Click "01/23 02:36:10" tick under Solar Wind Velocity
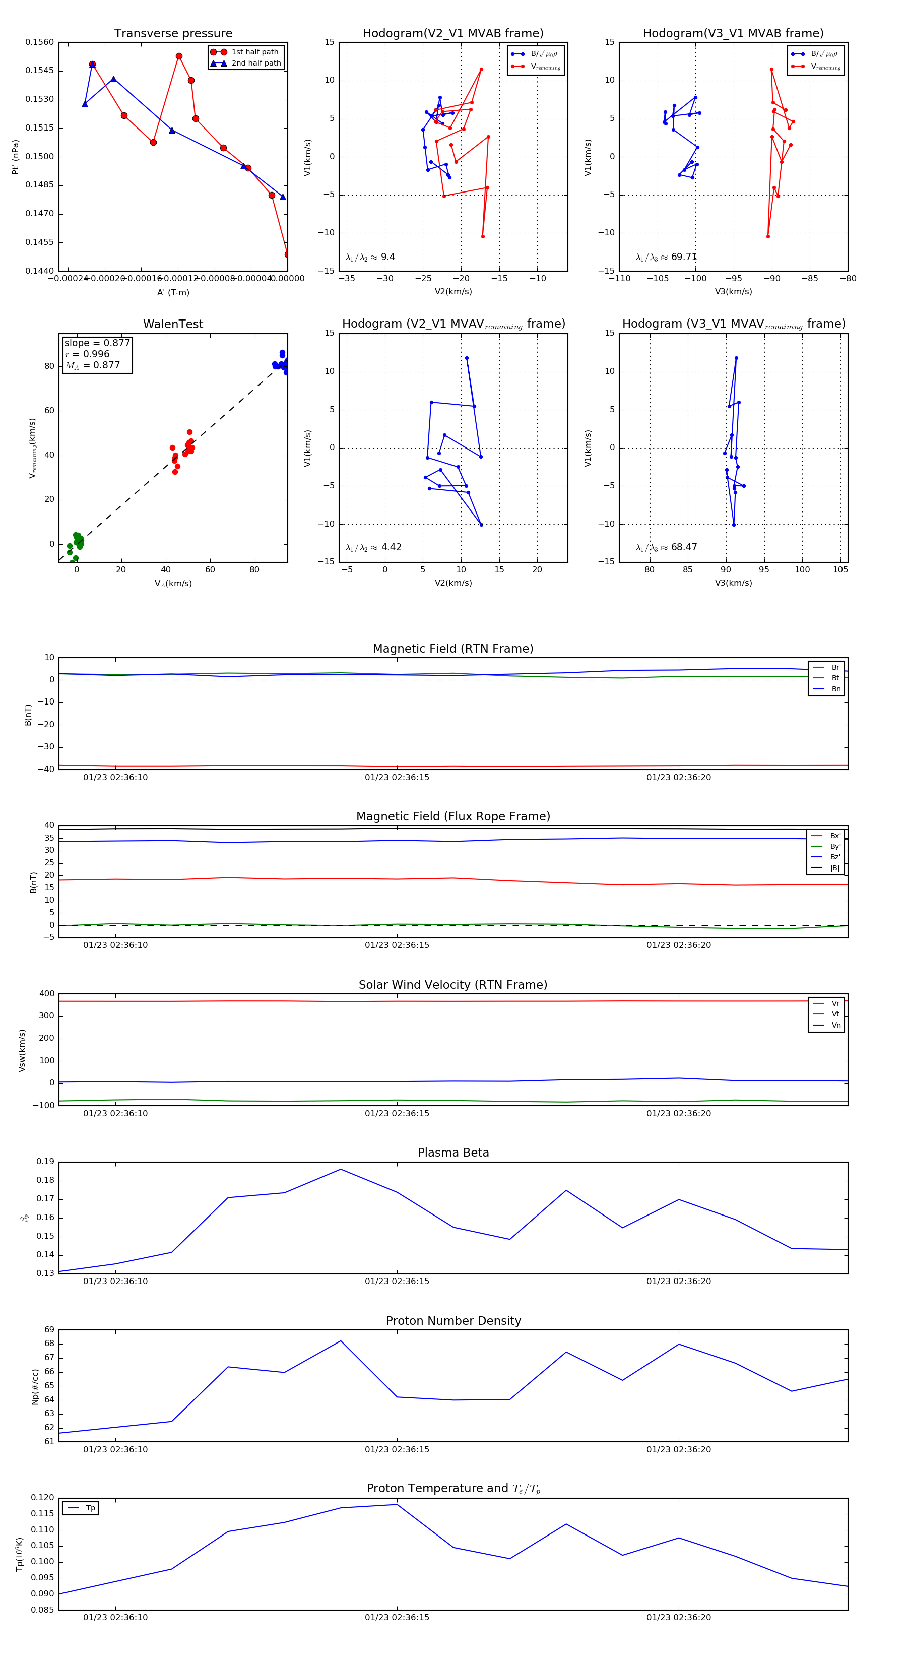 point(115,1113)
